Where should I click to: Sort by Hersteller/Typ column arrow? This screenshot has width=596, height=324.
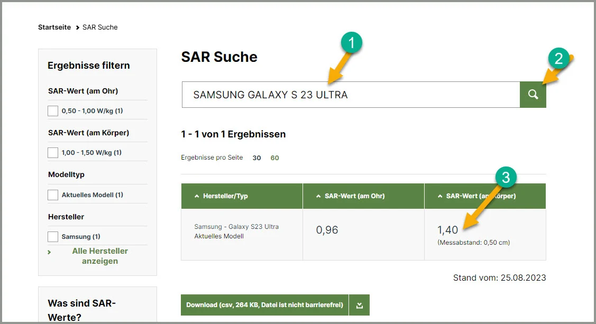[197, 196]
